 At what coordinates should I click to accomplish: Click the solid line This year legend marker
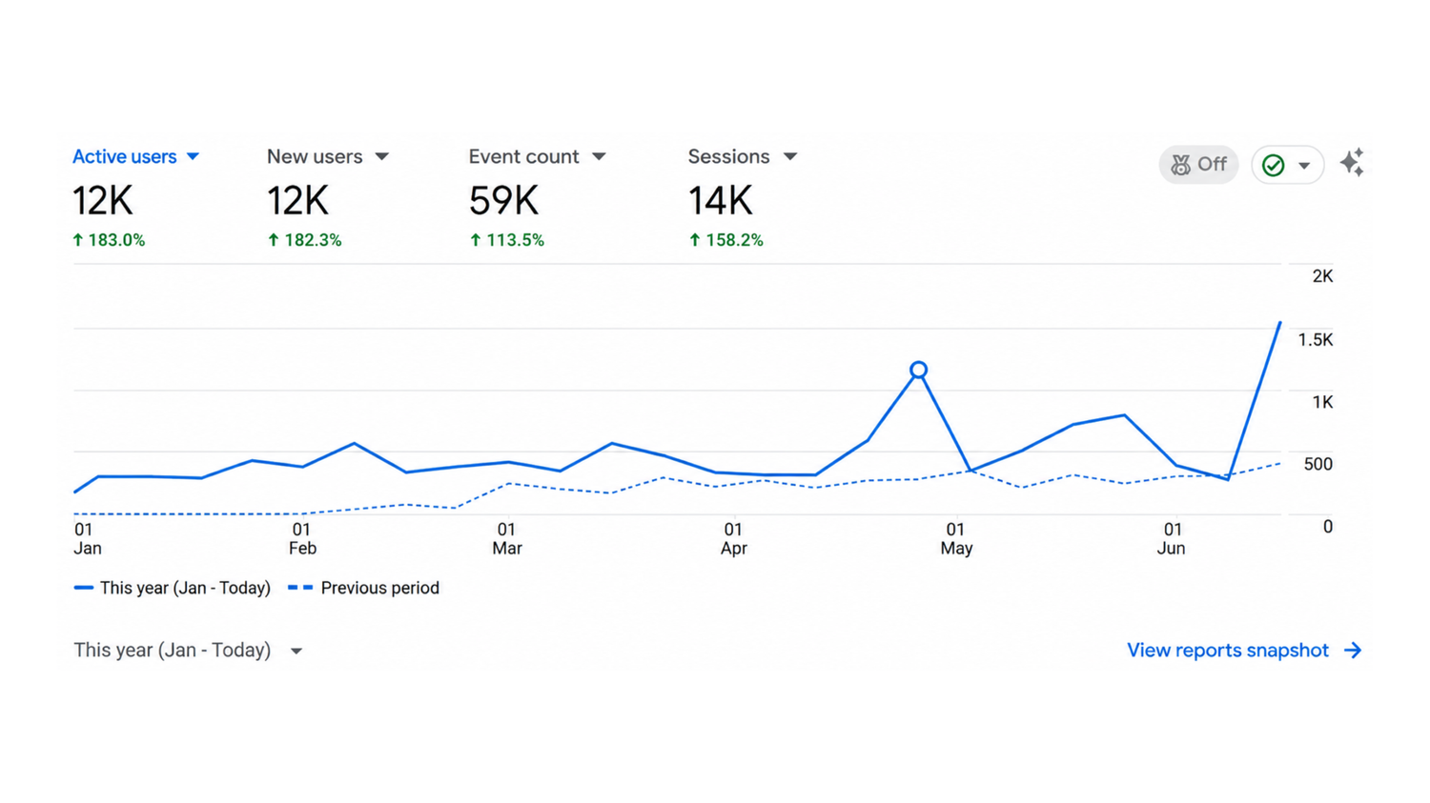point(84,588)
